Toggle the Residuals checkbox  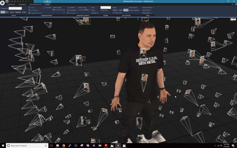(x=68, y=13)
